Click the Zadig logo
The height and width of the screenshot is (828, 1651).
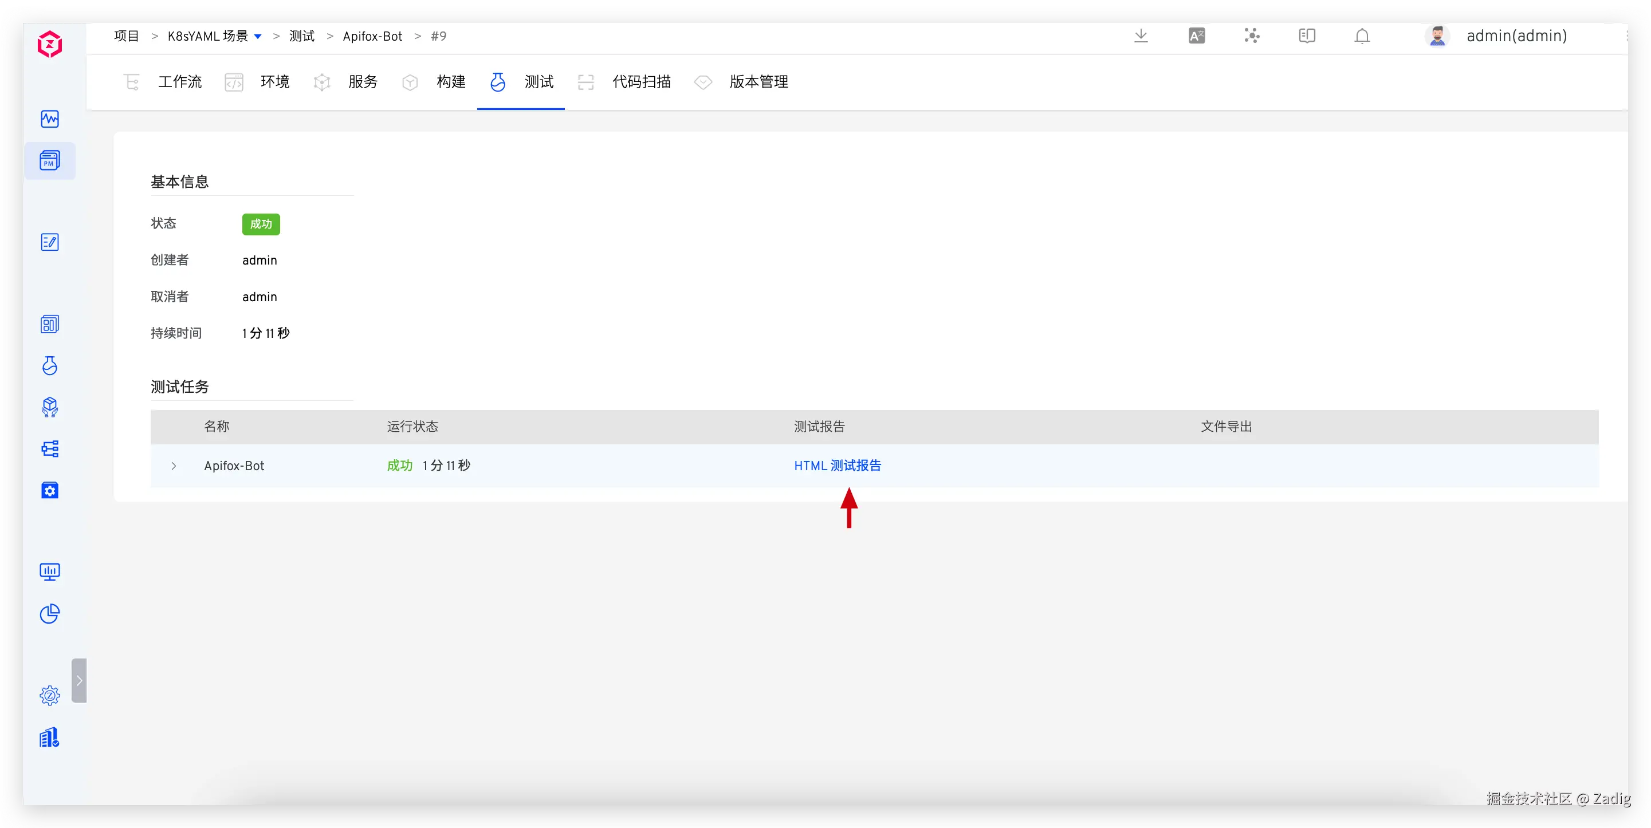point(49,44)
